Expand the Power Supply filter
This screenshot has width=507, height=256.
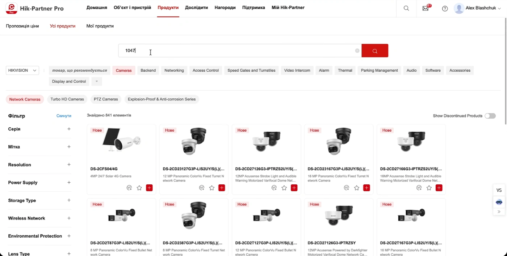coord(69,182)
